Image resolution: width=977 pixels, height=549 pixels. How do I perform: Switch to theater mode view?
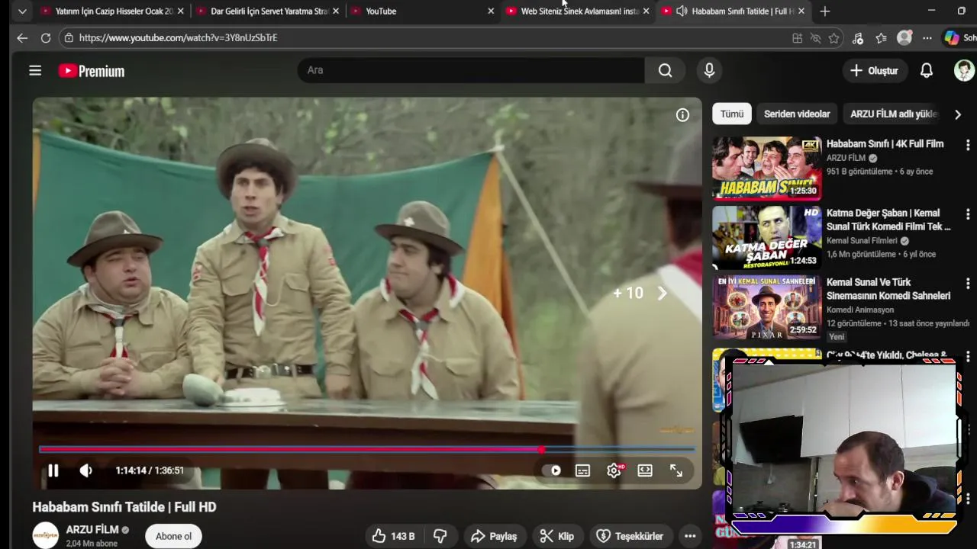pyautogui.click(x=645, y=470)
